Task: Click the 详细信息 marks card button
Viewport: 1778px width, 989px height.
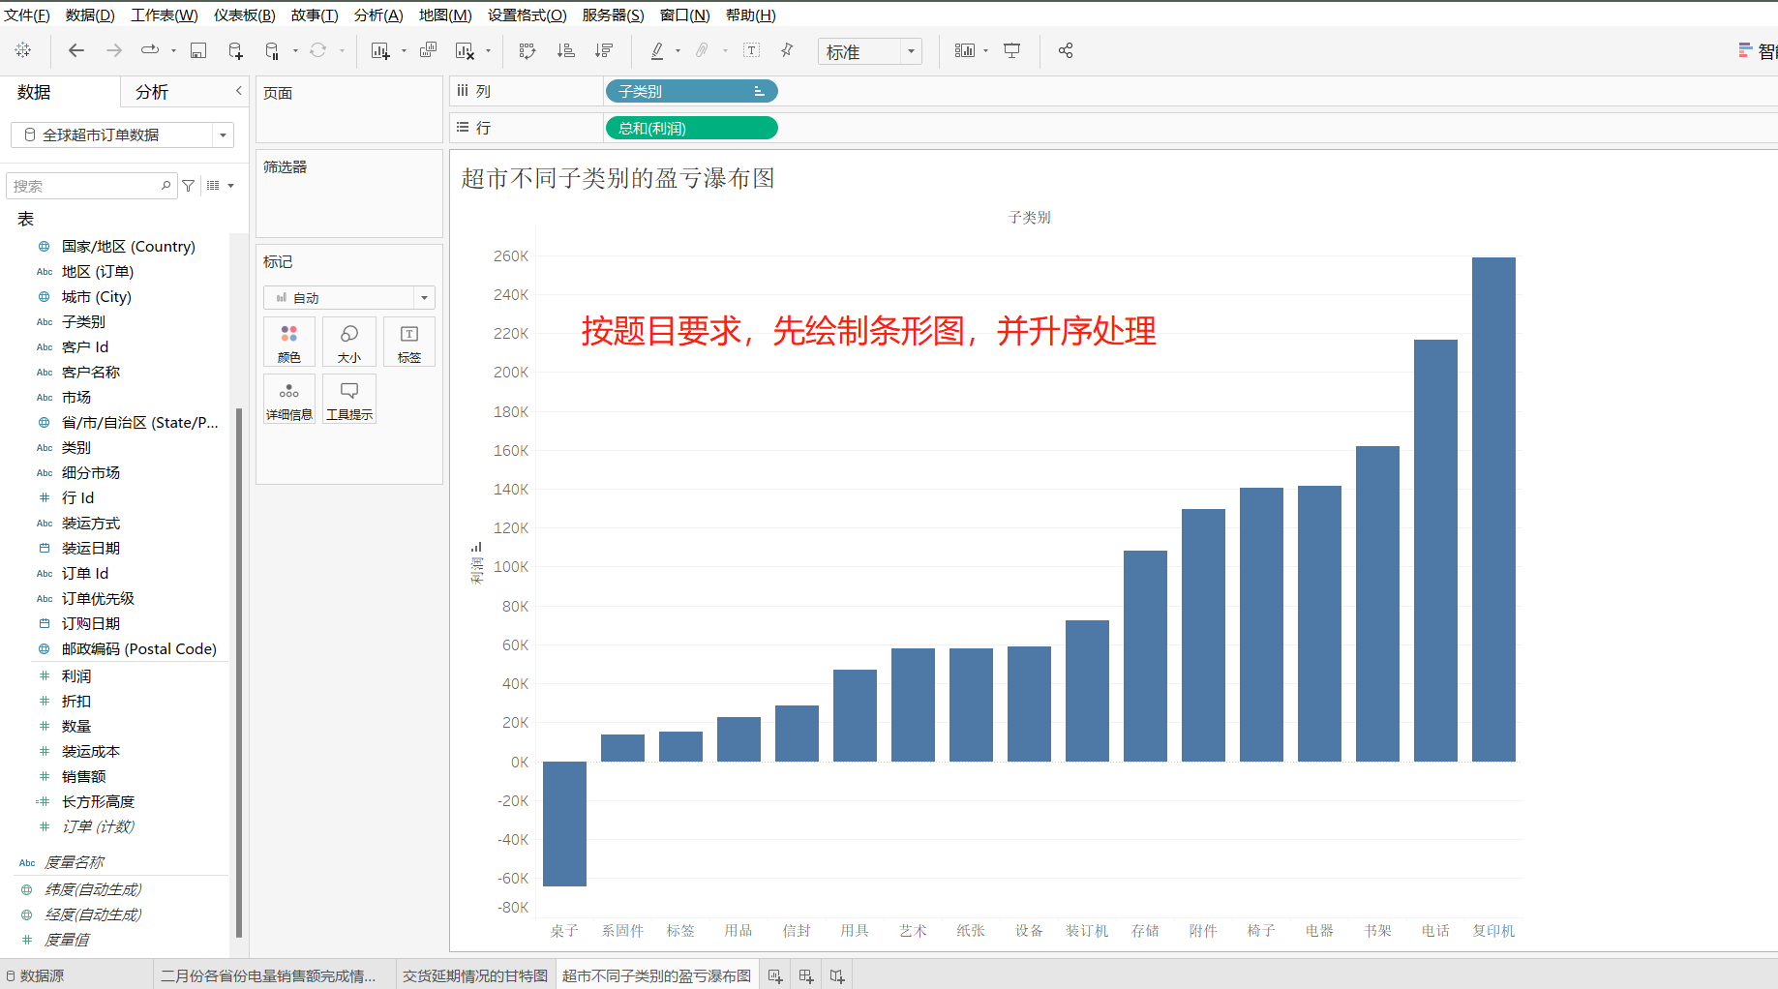Action: click(x=289, y=400)
